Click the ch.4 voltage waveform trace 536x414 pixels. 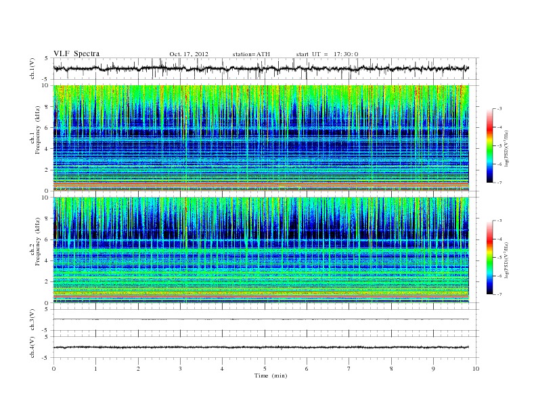pyautogui.click(x=261, y=348)
